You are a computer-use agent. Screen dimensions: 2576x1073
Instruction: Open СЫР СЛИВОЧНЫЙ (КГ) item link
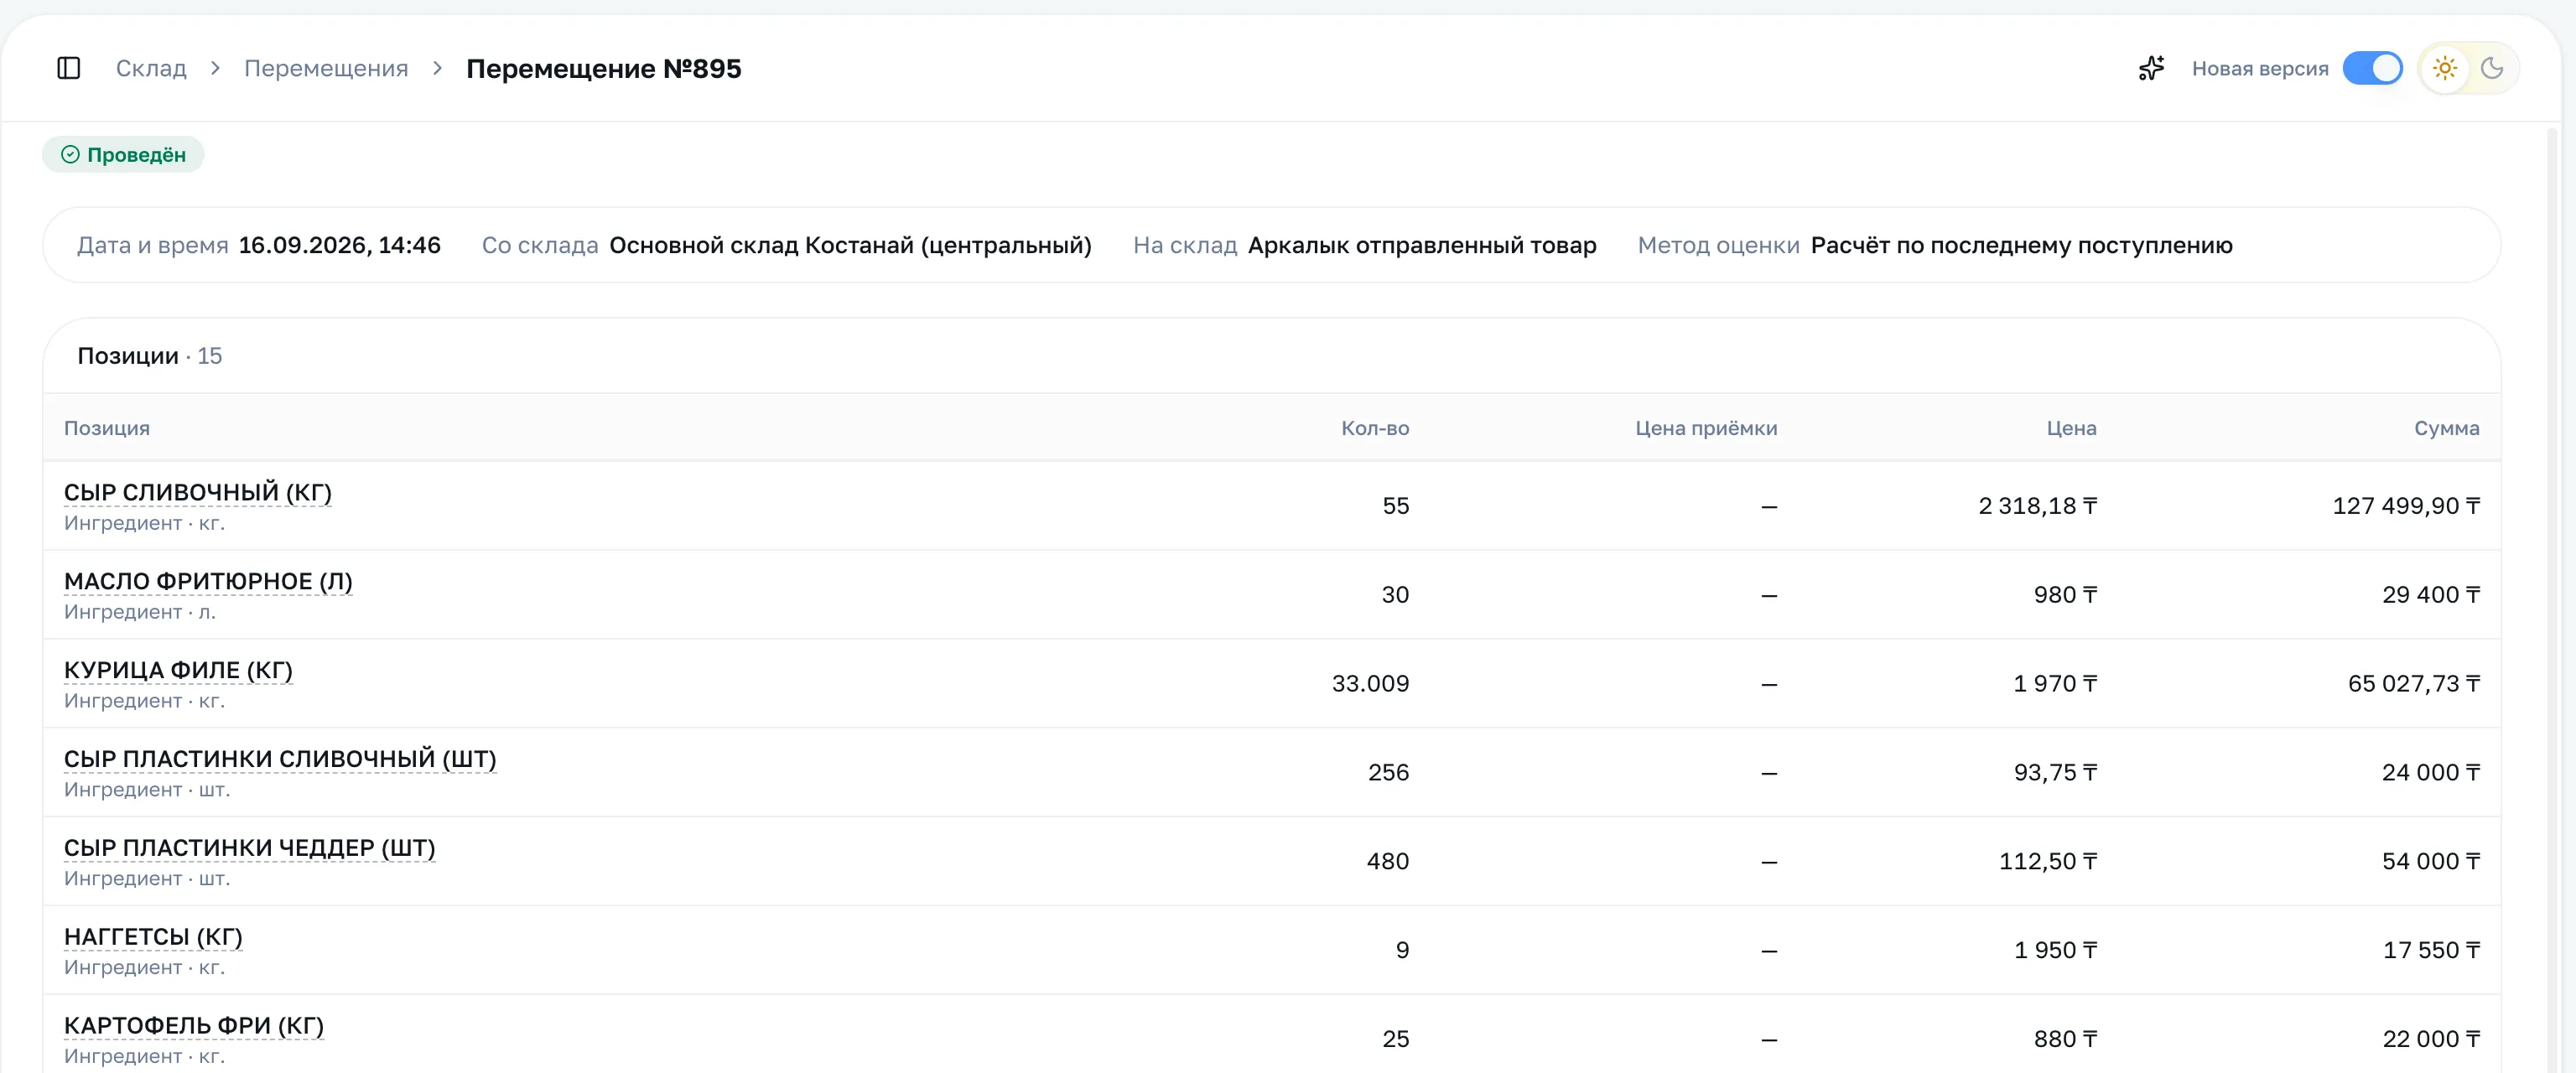pos(198,492)
